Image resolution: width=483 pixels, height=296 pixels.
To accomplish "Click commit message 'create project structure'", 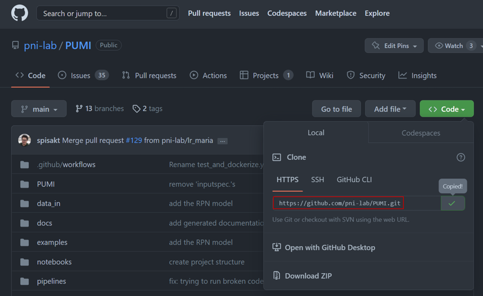I will [x=207, y=262].
